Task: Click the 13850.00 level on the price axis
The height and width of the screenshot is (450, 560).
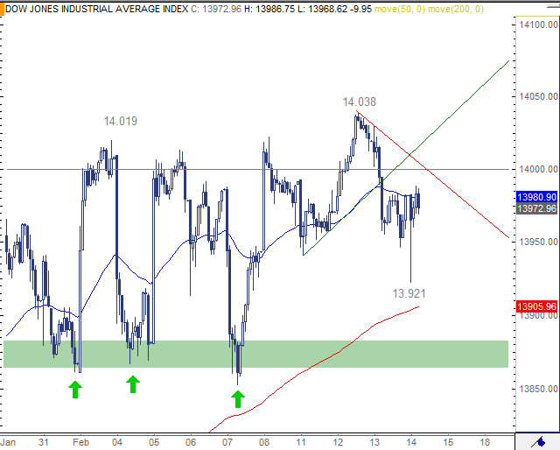Action: pyautogui.click(x=536, y=389)
